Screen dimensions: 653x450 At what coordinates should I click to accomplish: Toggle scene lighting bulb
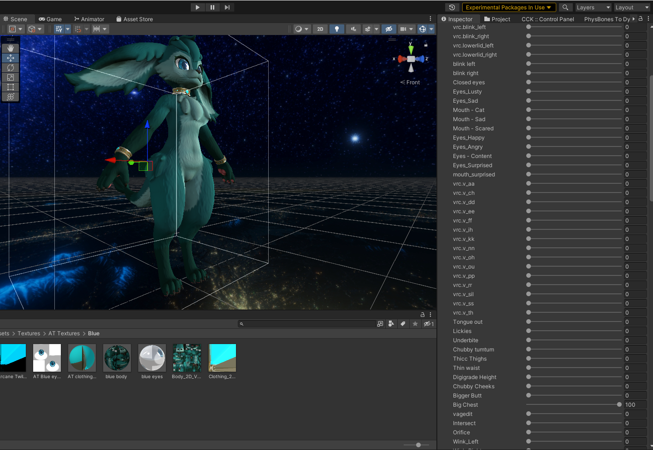[337, 29]
